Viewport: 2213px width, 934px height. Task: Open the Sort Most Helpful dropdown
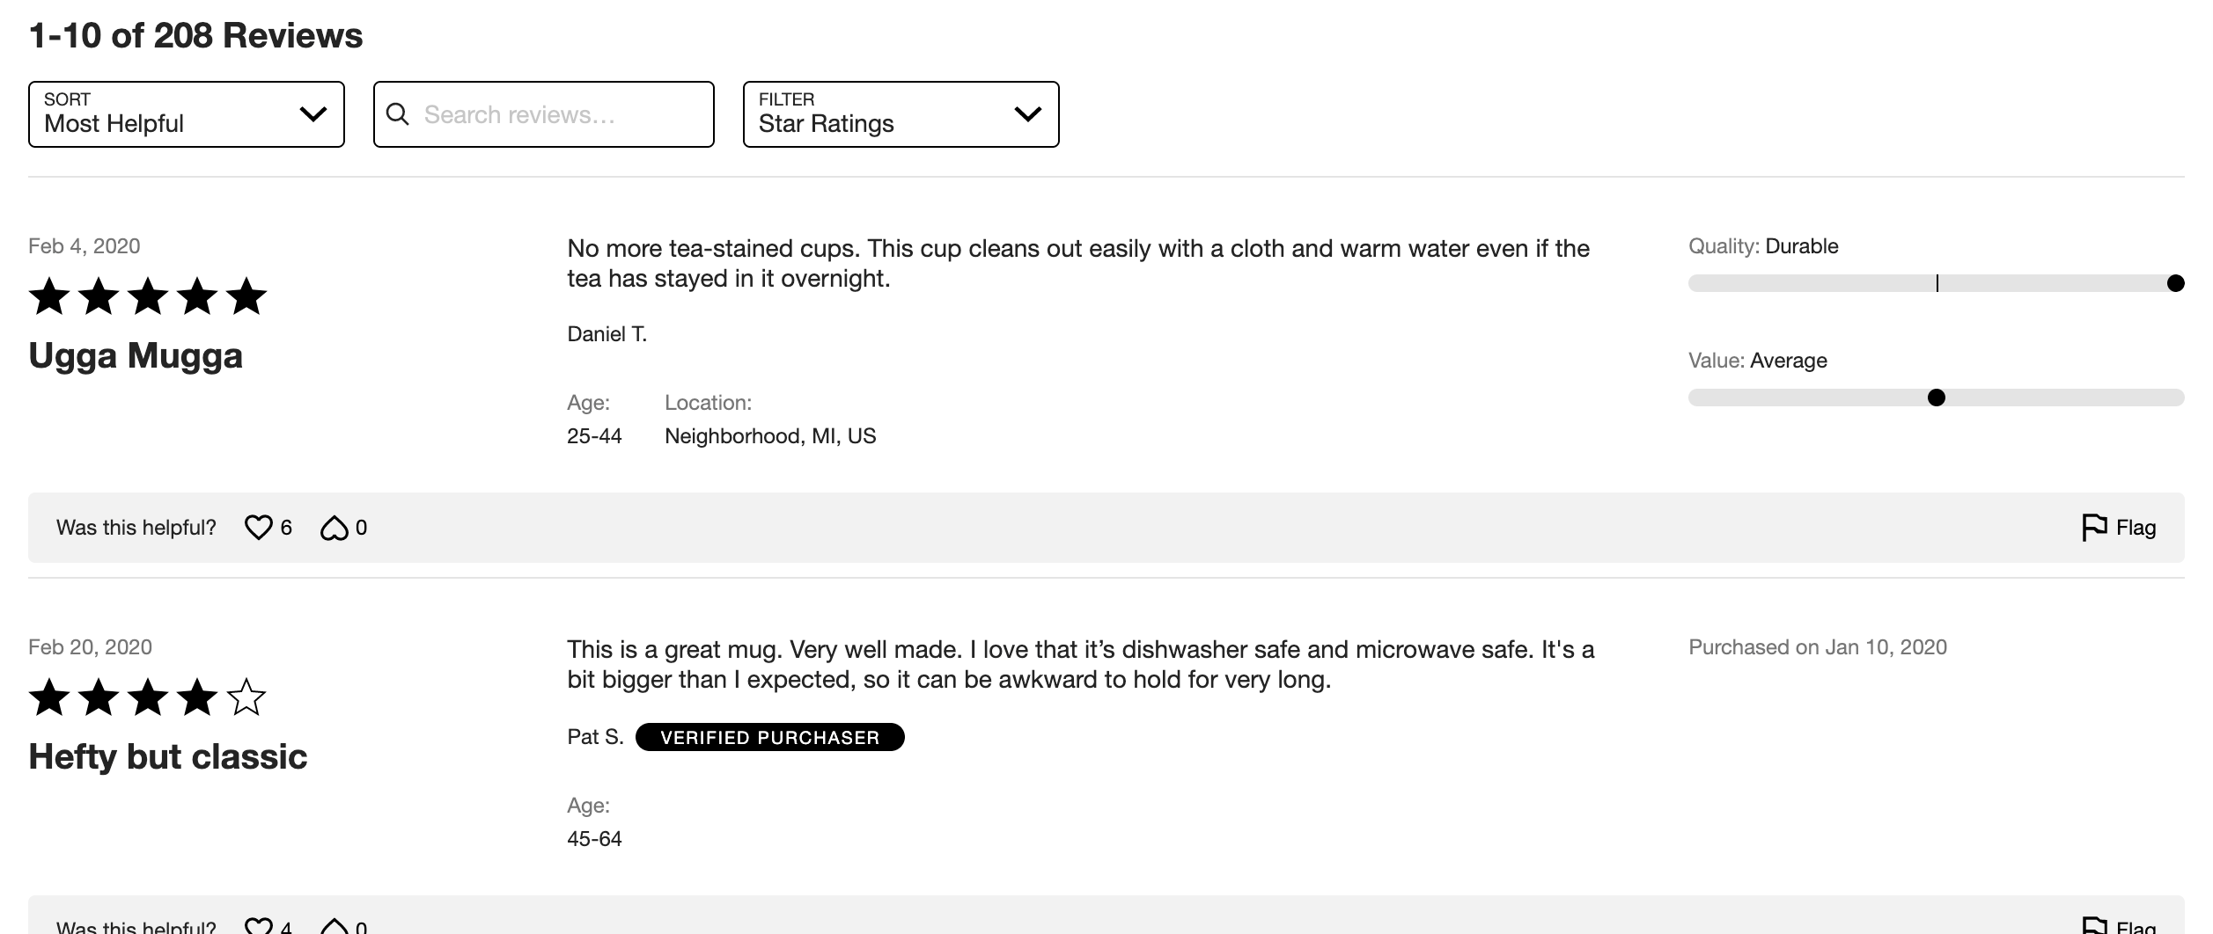coord(186,114)
